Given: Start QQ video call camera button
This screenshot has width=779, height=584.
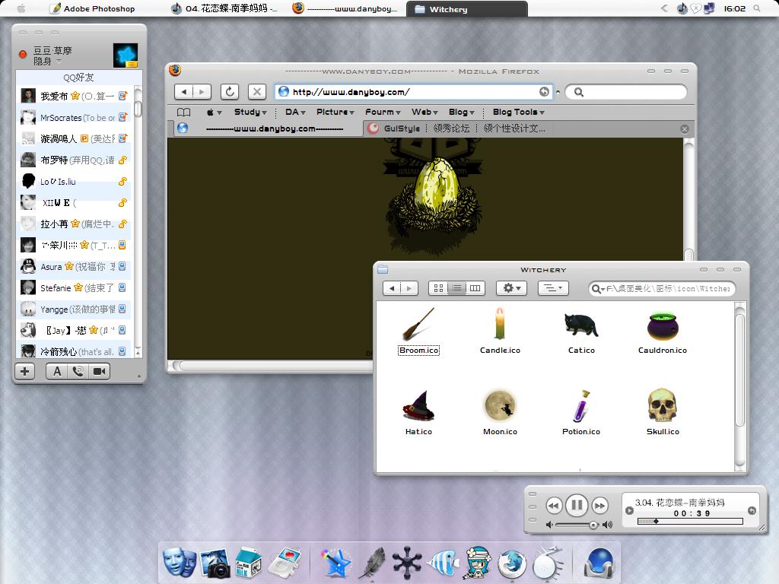Looking at the screenshot, I should (100, 371).
